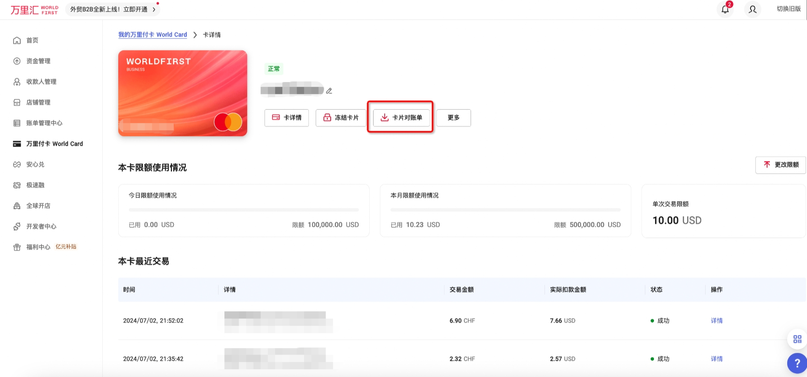Click the 2.57 USD deducted amount
The height and width of the screenshot is (377, 807).
point(562,359)
